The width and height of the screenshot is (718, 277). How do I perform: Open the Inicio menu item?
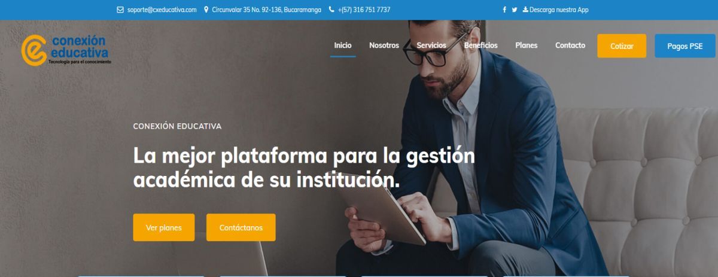click(x=343, y=45)
